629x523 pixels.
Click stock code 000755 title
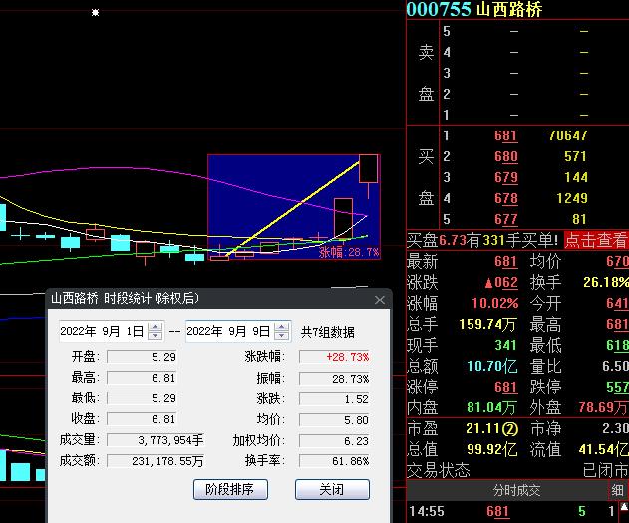[437, 10]
